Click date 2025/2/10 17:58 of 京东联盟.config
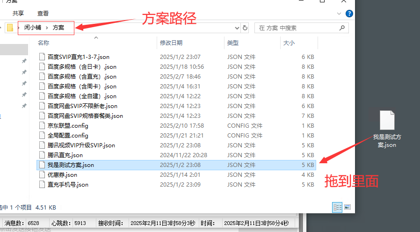Screen dimensions: 420x232 coord(182,126)
